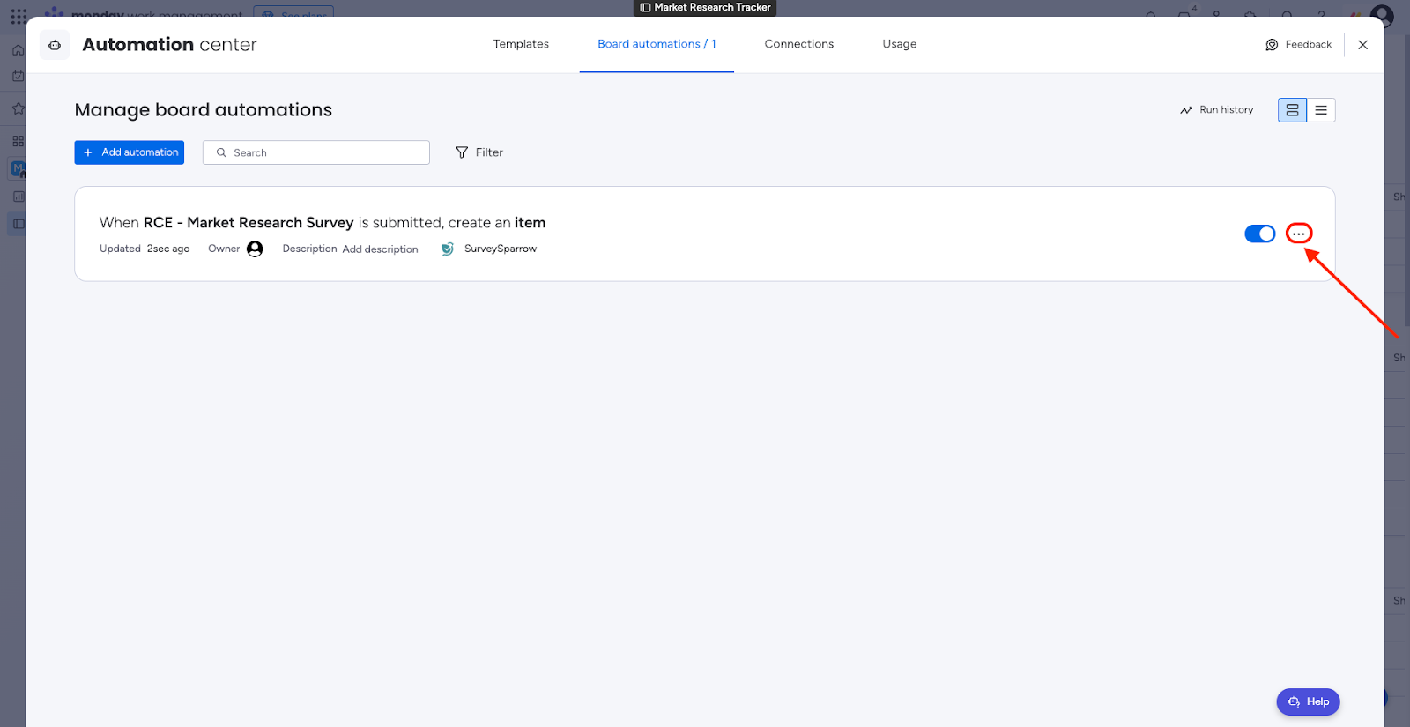Switch to list view layout
This screenshot has height=727, width=1410.
click(1321, 110)
